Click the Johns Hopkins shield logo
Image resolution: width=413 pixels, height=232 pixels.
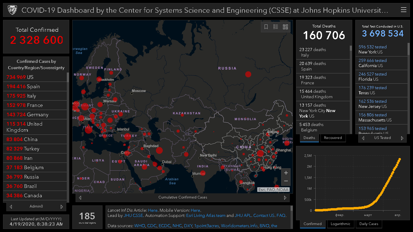(x=12, y=10)
